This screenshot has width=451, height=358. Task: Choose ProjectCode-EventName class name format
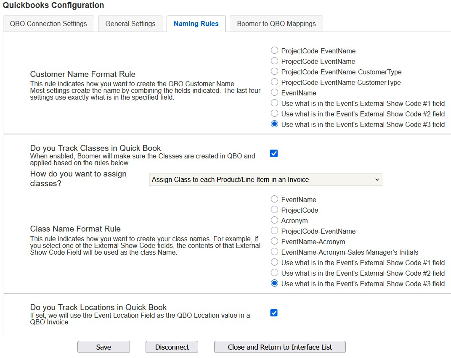(x=274, y=231)
